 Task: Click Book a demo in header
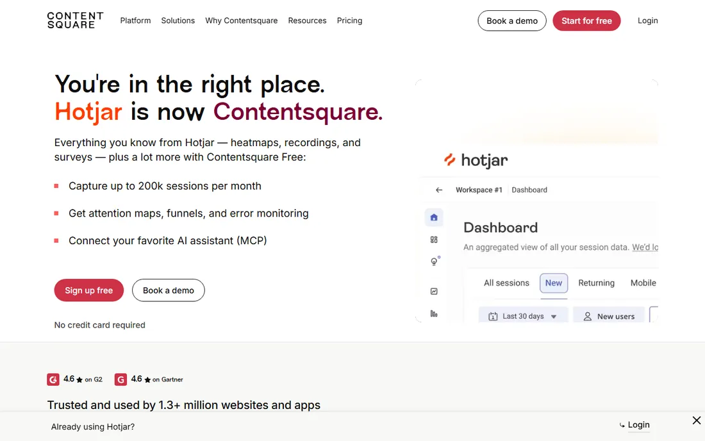pyautogui.click(x=512, y=21)
